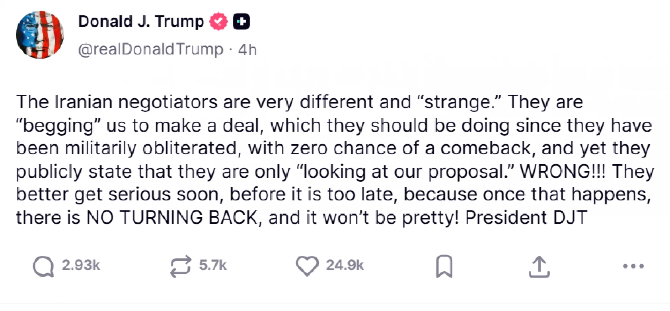Click the red verified checkmark badge
Screen dimensions: 670x311
(218, 22)
